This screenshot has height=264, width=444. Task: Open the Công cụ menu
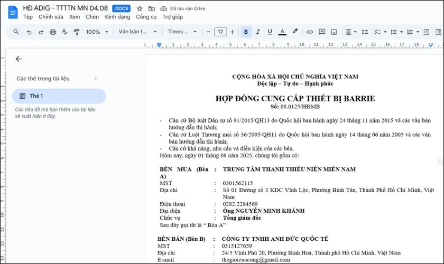[146, 17]
